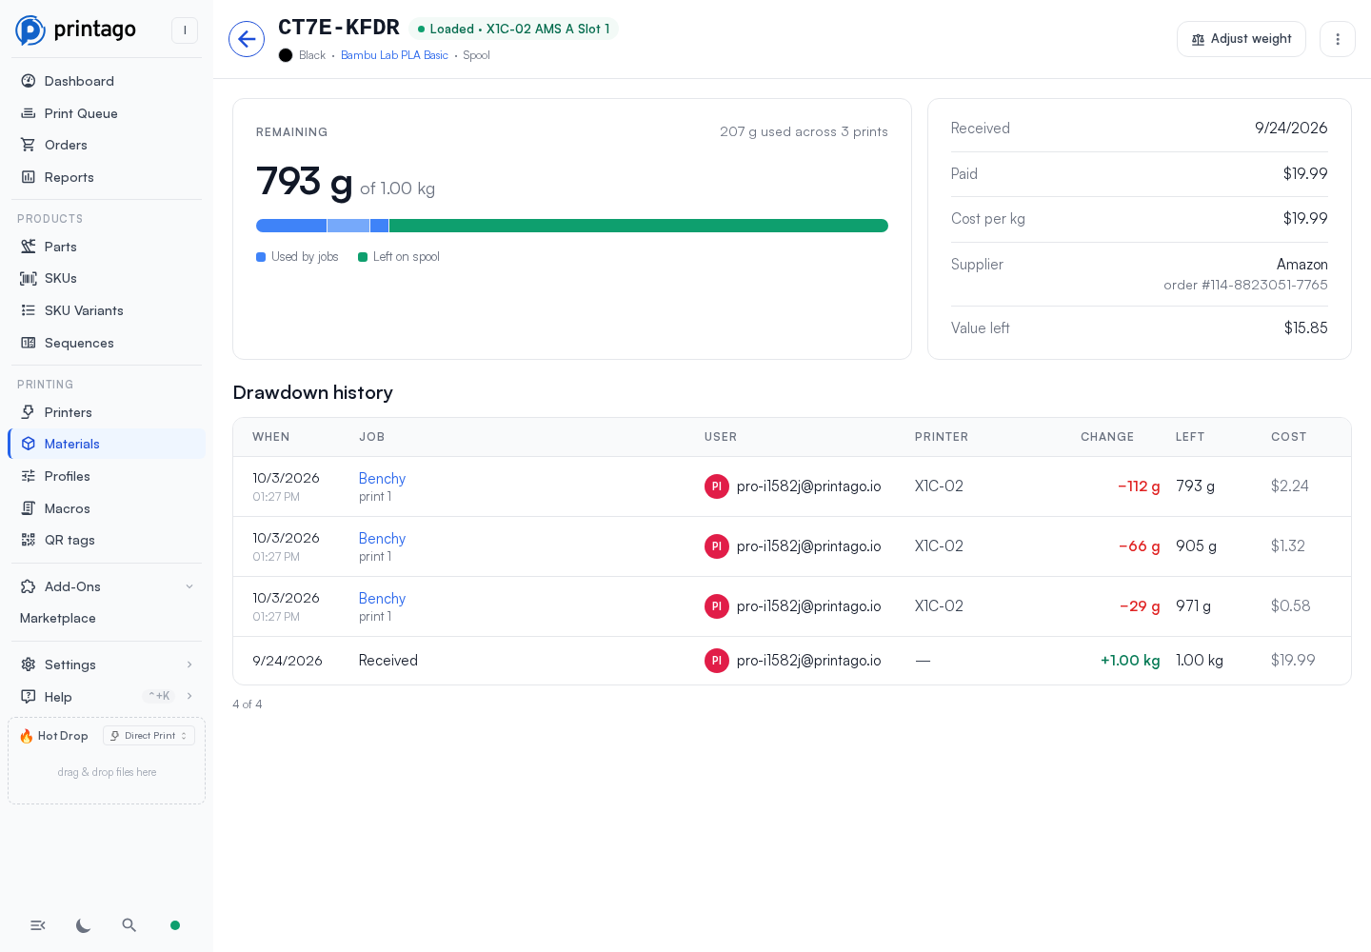Open the Help question icon

(29, 696)
